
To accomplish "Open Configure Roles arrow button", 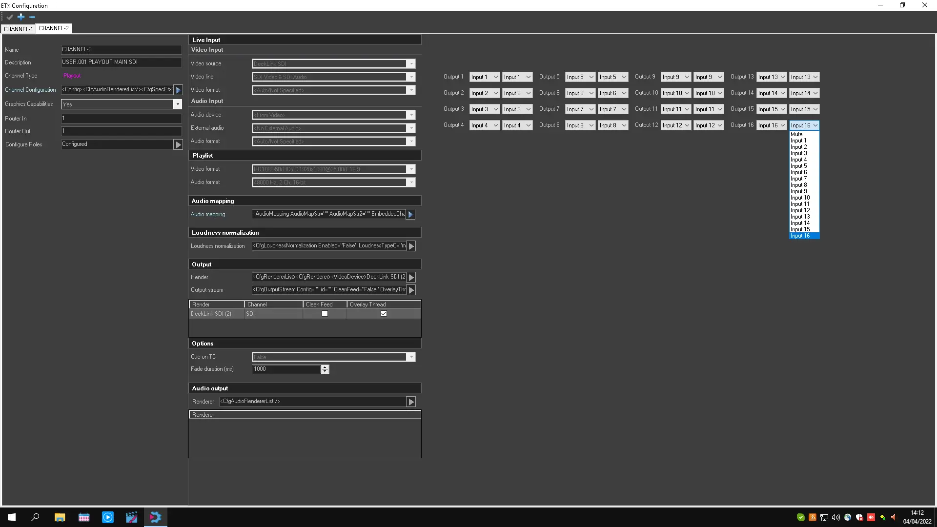I will point(178,144).
